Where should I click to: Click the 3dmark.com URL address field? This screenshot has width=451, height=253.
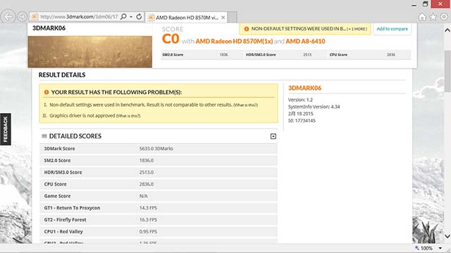tap(79, 17)
